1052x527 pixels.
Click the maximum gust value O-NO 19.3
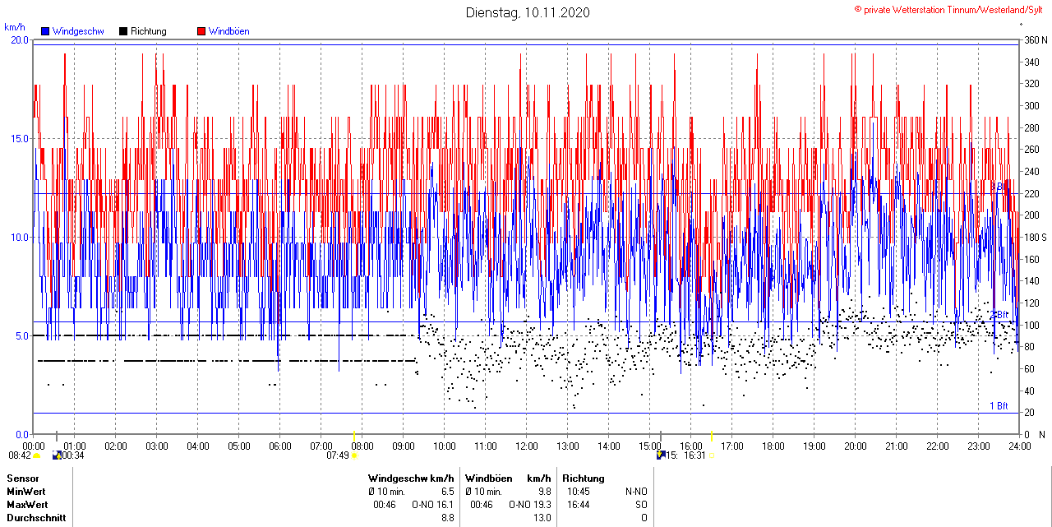tap(530, 504)
